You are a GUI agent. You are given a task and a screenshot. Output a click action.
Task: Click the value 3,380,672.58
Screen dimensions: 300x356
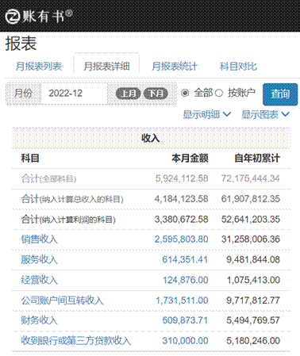click(182, 220)
